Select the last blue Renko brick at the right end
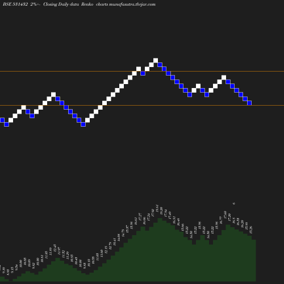Image resolution: width=284 pixels, height=284 pixels. 249,103
